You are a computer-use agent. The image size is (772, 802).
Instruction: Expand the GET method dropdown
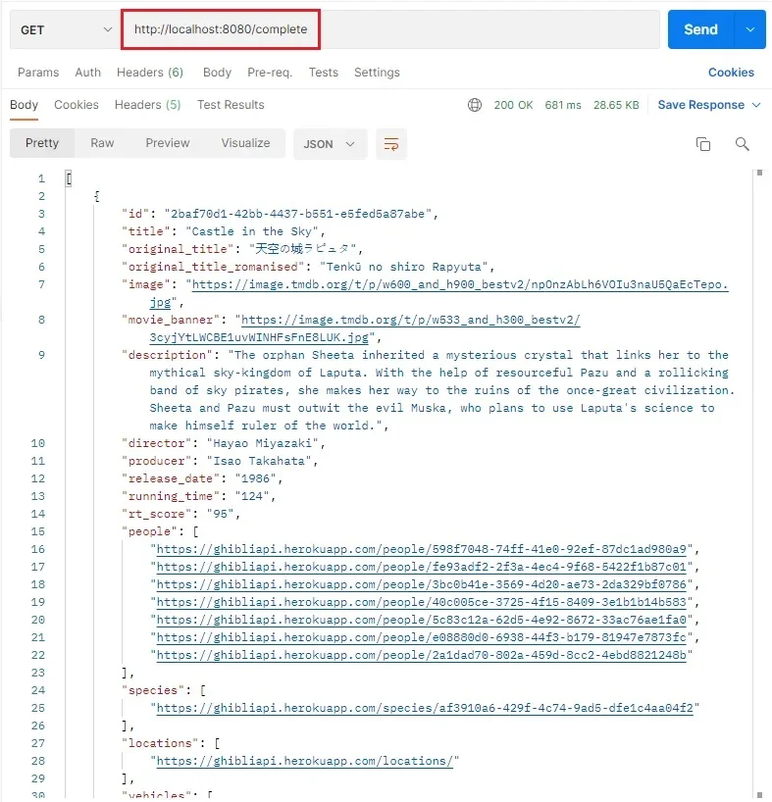pos(66,29)
